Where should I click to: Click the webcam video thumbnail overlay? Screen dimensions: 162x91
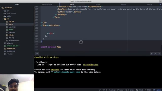click(x=17, y=83)
